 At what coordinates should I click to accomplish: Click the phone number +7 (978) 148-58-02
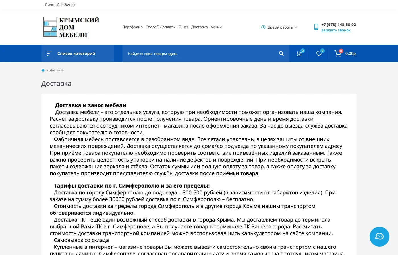[339, 25]
